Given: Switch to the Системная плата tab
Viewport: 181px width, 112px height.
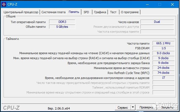Looking at the screenshot, I should 54,12.
